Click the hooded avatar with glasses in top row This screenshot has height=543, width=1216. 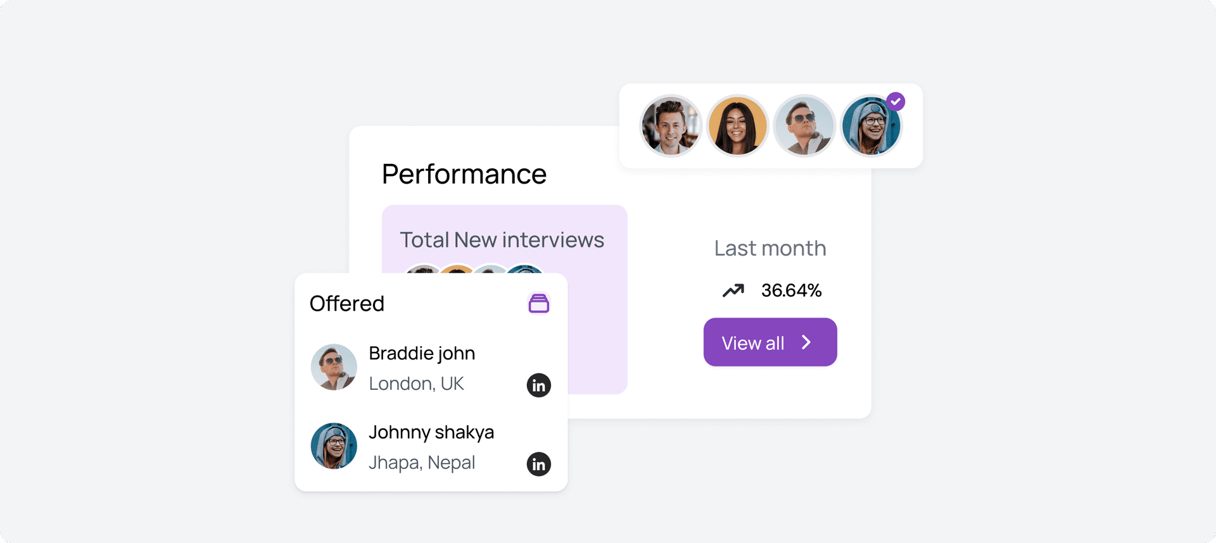pyautogui.click(x=871, y=125)
